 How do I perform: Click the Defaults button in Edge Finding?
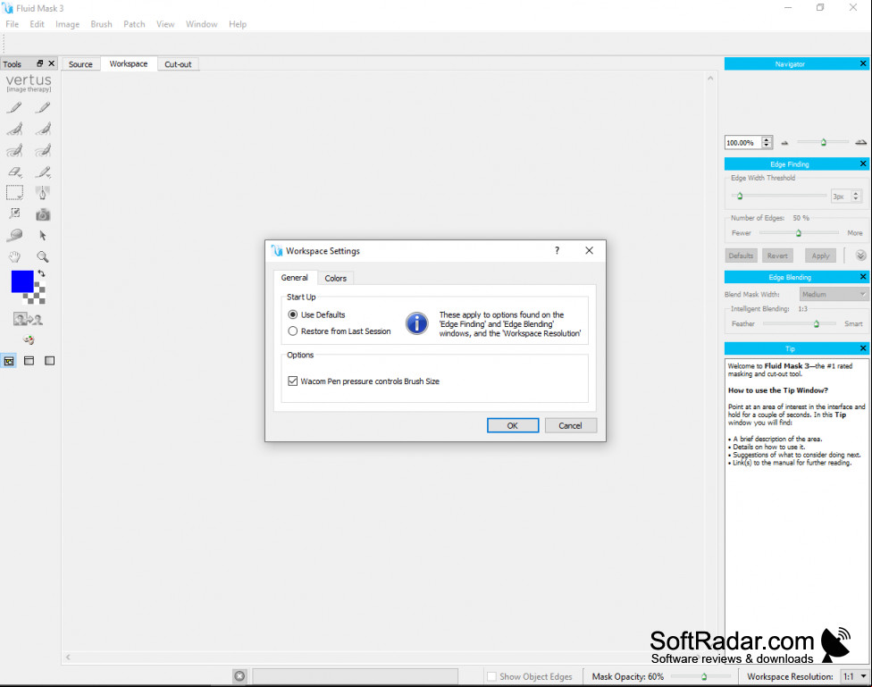pos(741,256)
